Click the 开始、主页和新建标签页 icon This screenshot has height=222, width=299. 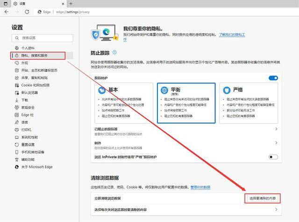coord(17,70)
